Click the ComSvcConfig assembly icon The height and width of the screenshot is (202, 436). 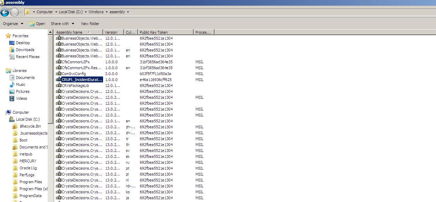point(58,73)
